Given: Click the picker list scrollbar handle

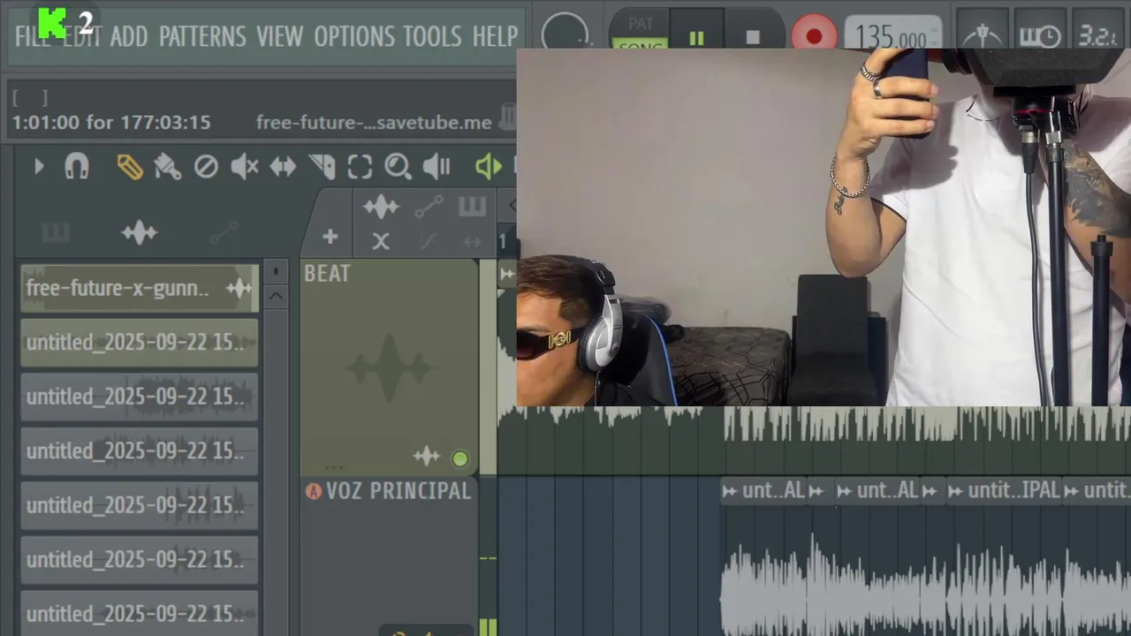Looking at the screenshot, I should [x=276, y=271].
